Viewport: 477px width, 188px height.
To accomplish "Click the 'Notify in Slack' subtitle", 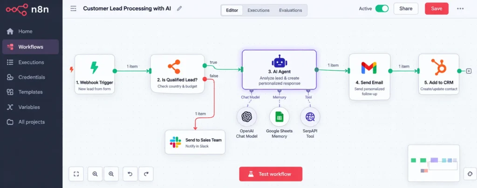I will [197, 146].
